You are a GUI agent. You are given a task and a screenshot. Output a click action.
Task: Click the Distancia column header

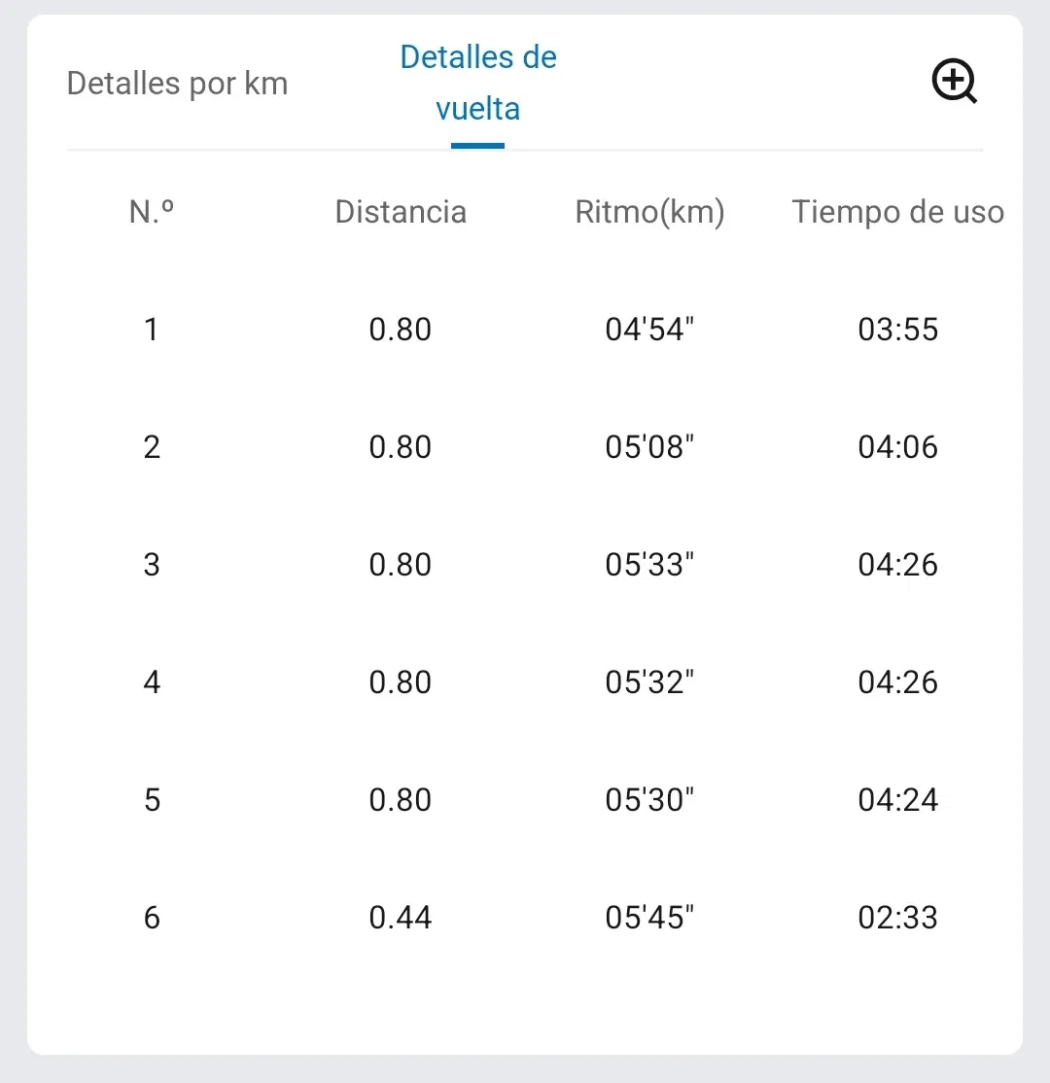point(401,212)
